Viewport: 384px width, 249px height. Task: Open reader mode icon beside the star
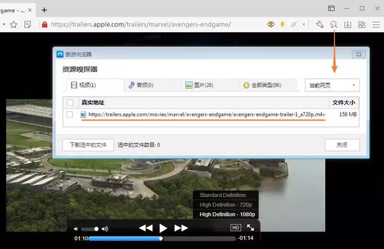(28, 25)
